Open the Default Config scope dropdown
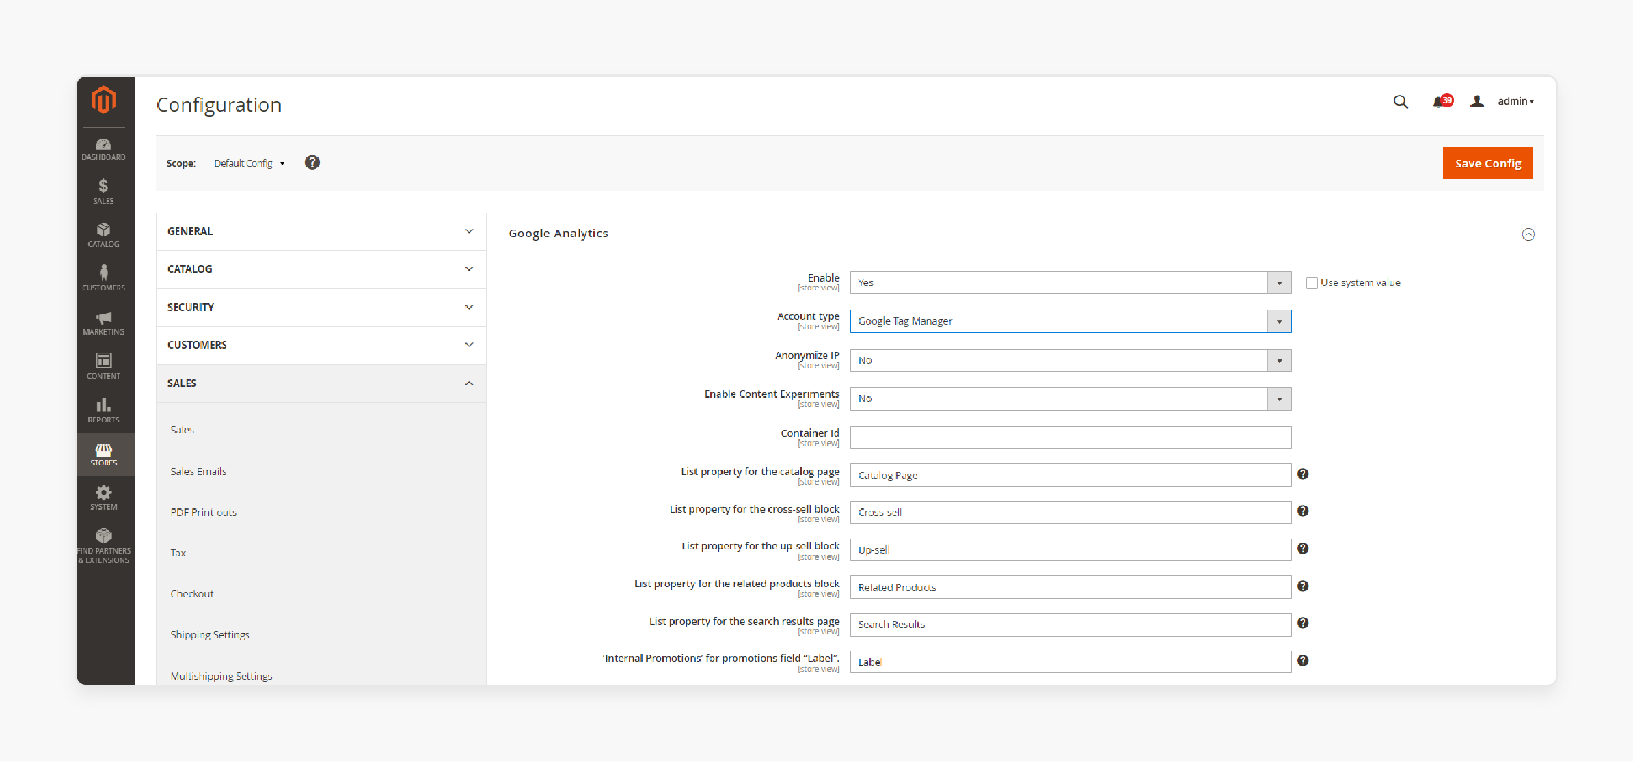 [249, 163]
